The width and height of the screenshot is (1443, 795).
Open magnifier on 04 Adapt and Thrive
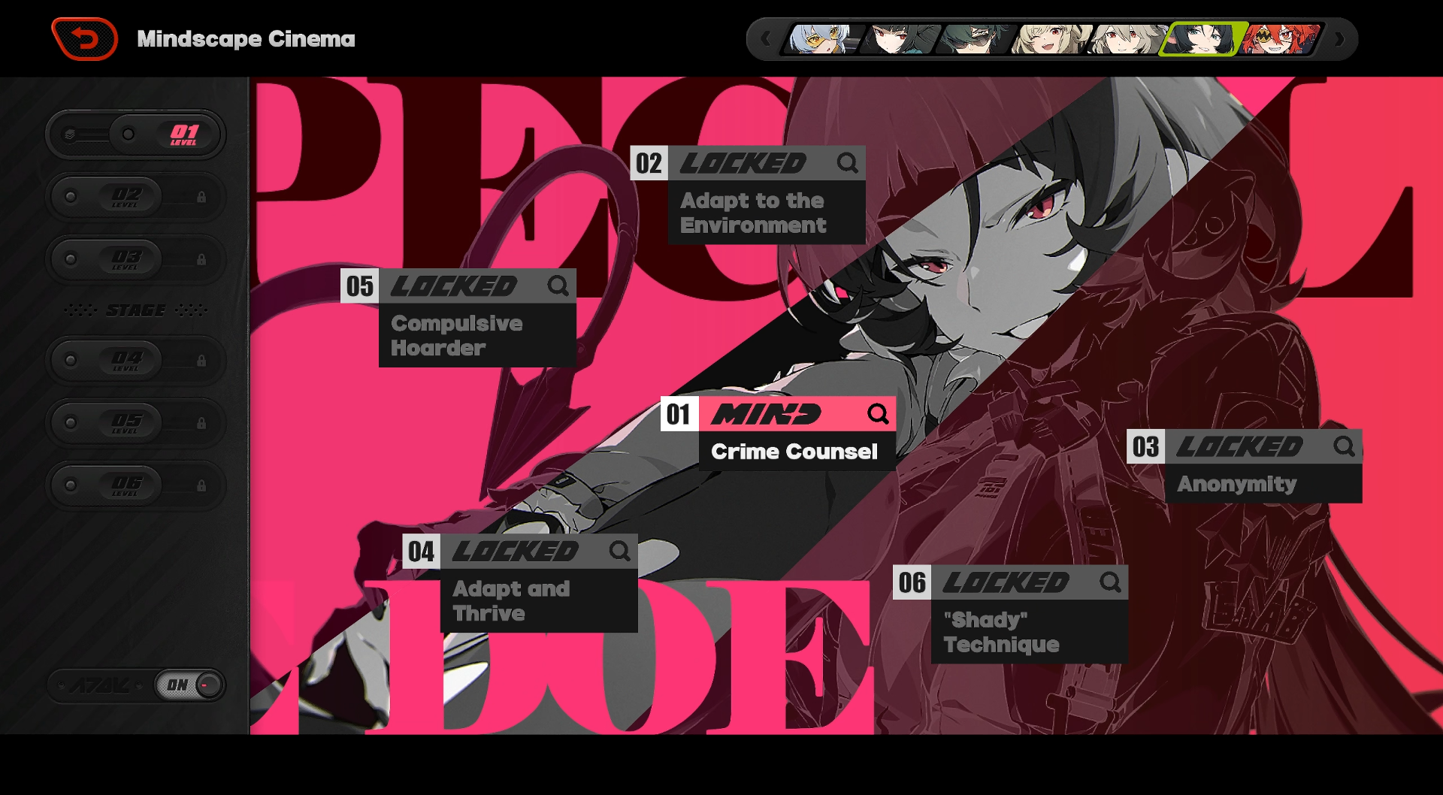tap(620, 551)
